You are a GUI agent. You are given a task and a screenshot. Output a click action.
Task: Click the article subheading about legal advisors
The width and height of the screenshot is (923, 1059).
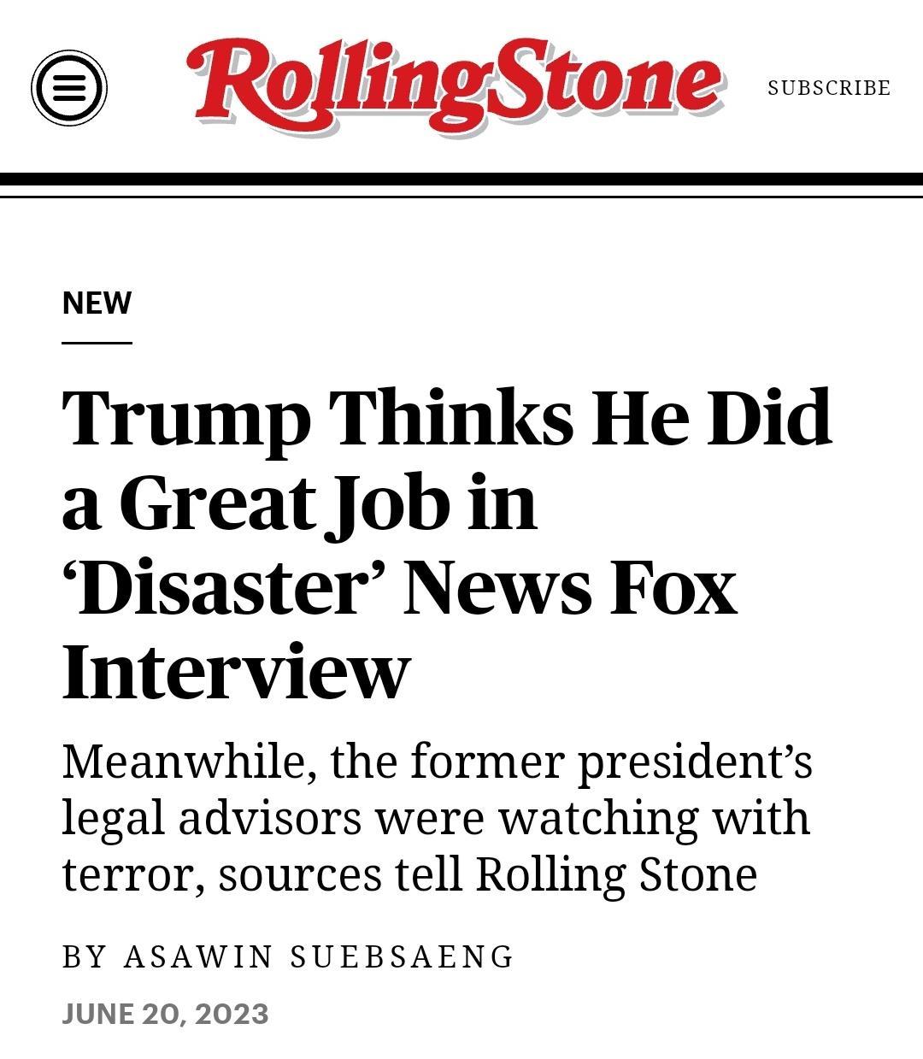tap(436, 817)
